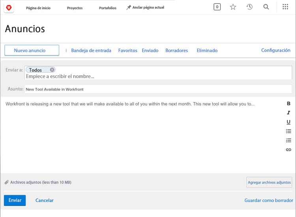Click the search magnifier icon
Viewport: 296px width, 217px height.
pos(266,7)
